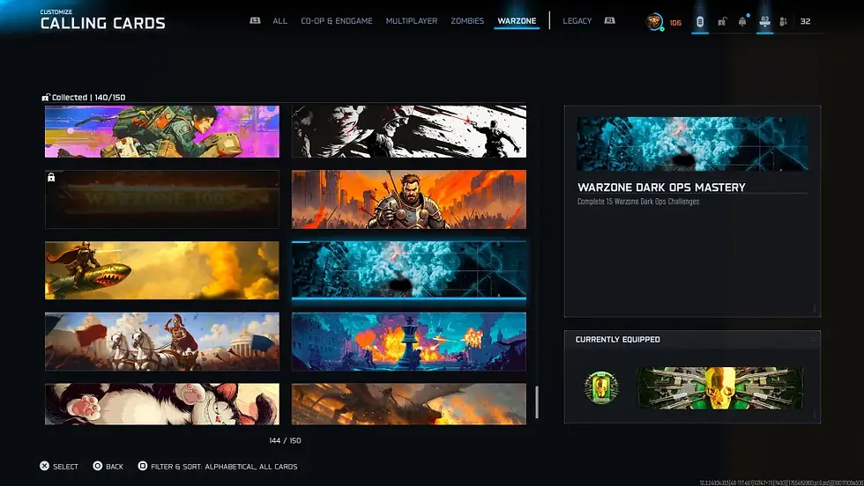Click the cross Select button icon

coord(45,466)
